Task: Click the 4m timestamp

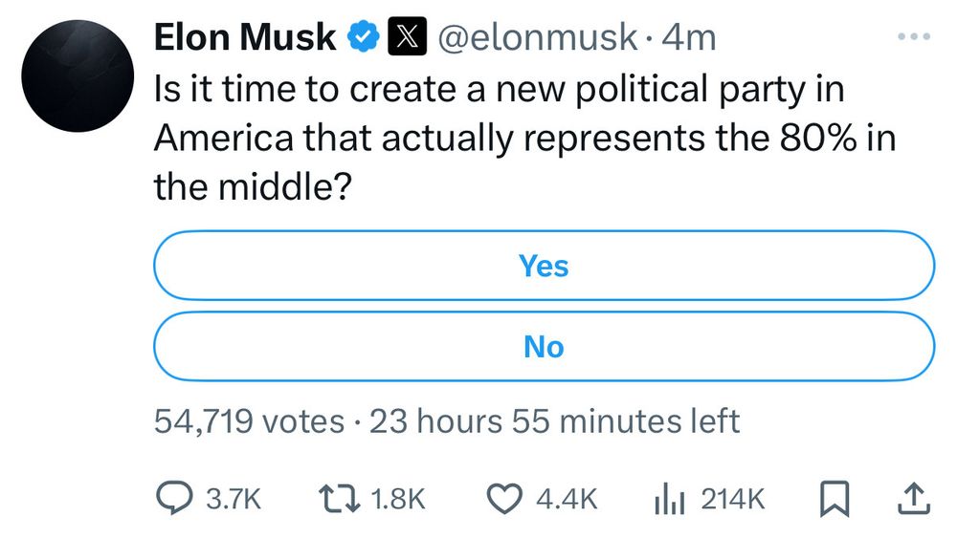Action: 689,38
